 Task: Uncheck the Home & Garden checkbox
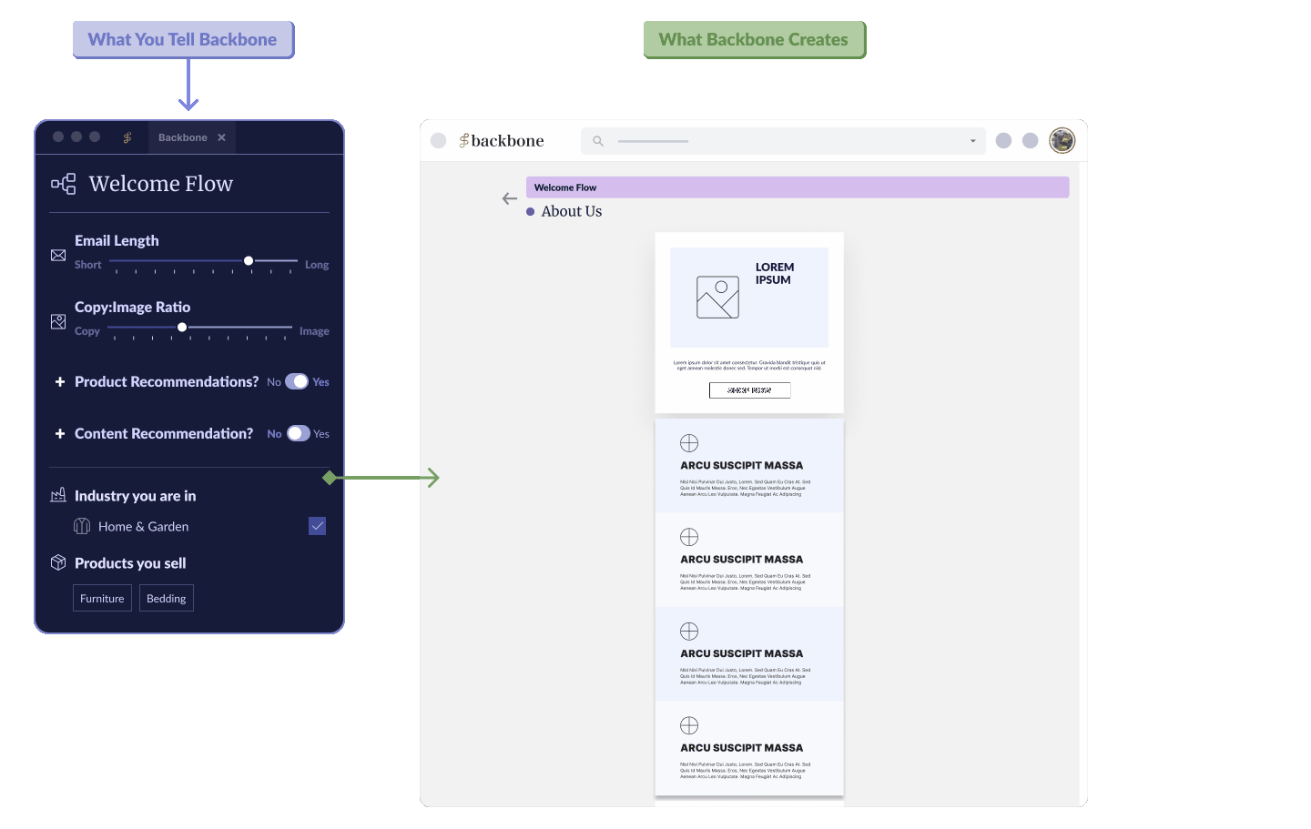tap(317, 526)
